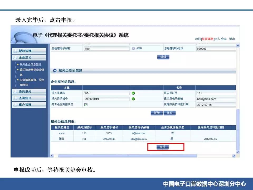Click the hhh@sina.com list cell
The width and height of the screenshot is (253, 190).
coord(139,139)
